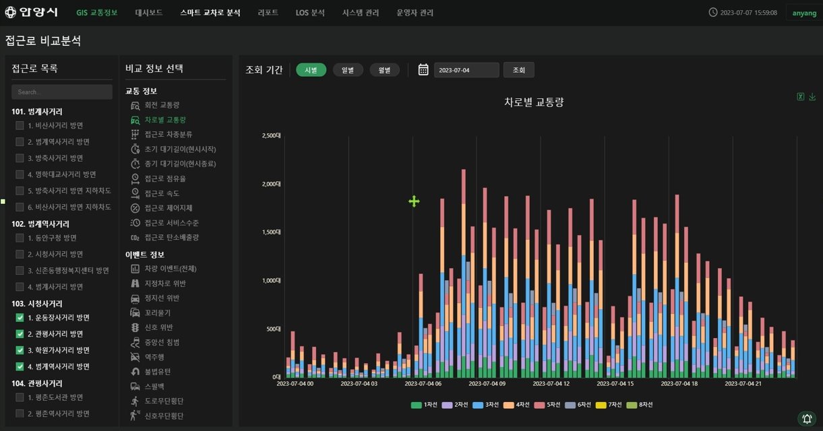Screen dimensions: 823x431
Task: Select the 신호 위반 traffic light icon
Action: 135,327
